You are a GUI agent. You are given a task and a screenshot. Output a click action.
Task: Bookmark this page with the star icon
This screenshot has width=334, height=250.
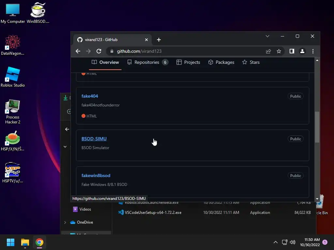point(279,51)
